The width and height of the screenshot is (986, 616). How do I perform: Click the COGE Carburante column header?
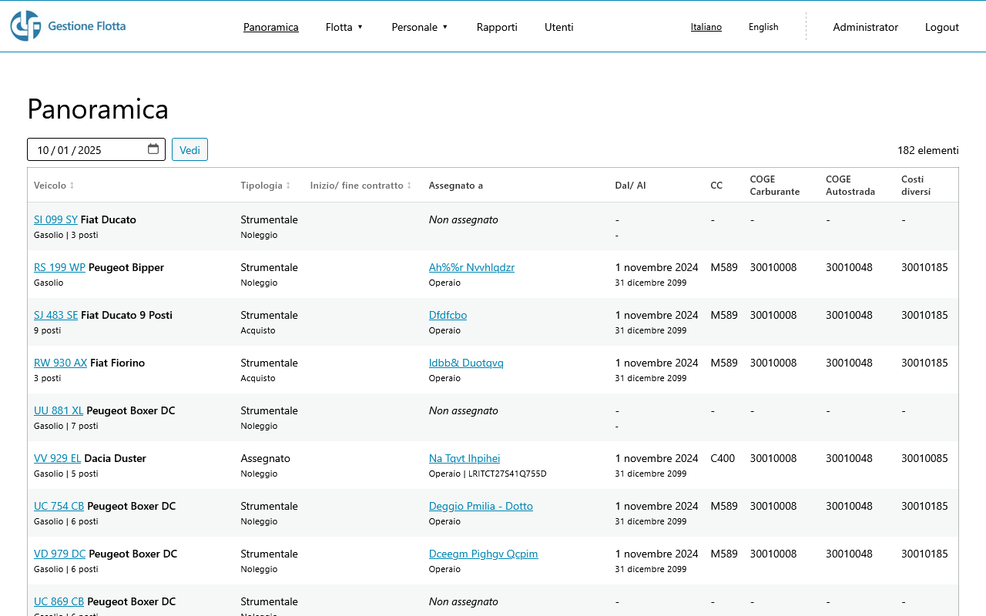775,186
